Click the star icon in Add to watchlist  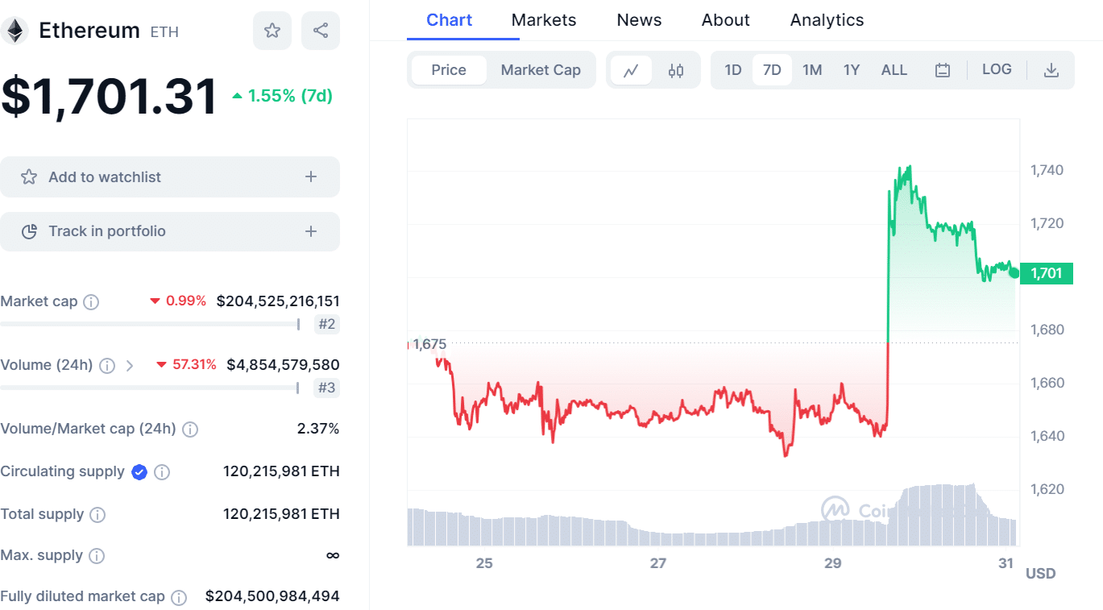click(x=29, y=176)
